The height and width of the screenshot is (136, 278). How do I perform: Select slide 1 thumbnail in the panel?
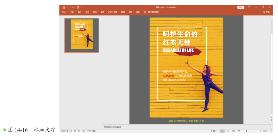tap(82, 35)
